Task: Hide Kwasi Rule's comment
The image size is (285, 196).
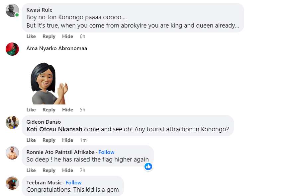Action: point(67,36)
